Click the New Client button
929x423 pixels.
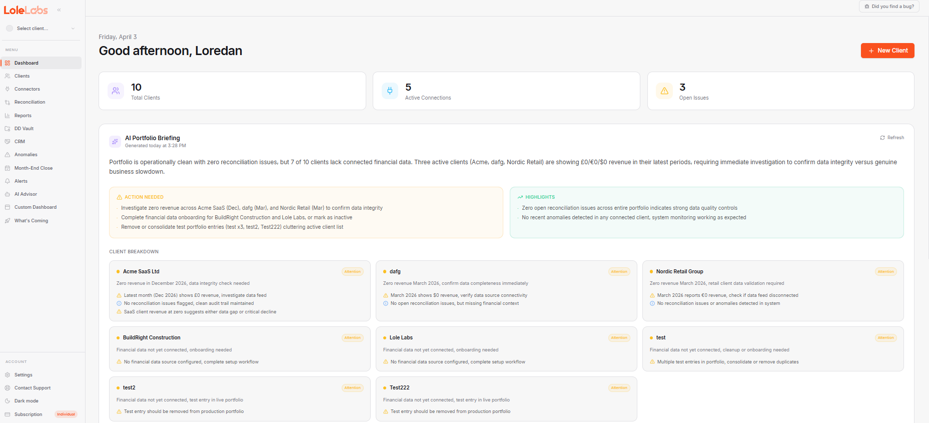[887, 51]
